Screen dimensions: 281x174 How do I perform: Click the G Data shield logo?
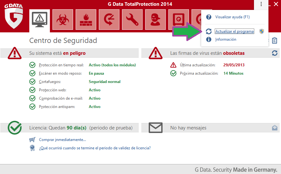14,16
